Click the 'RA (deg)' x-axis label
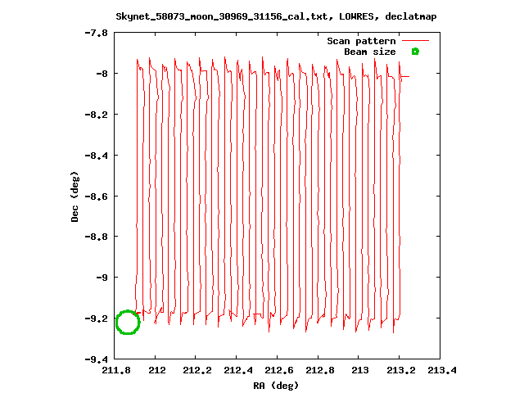 (276, 386)
